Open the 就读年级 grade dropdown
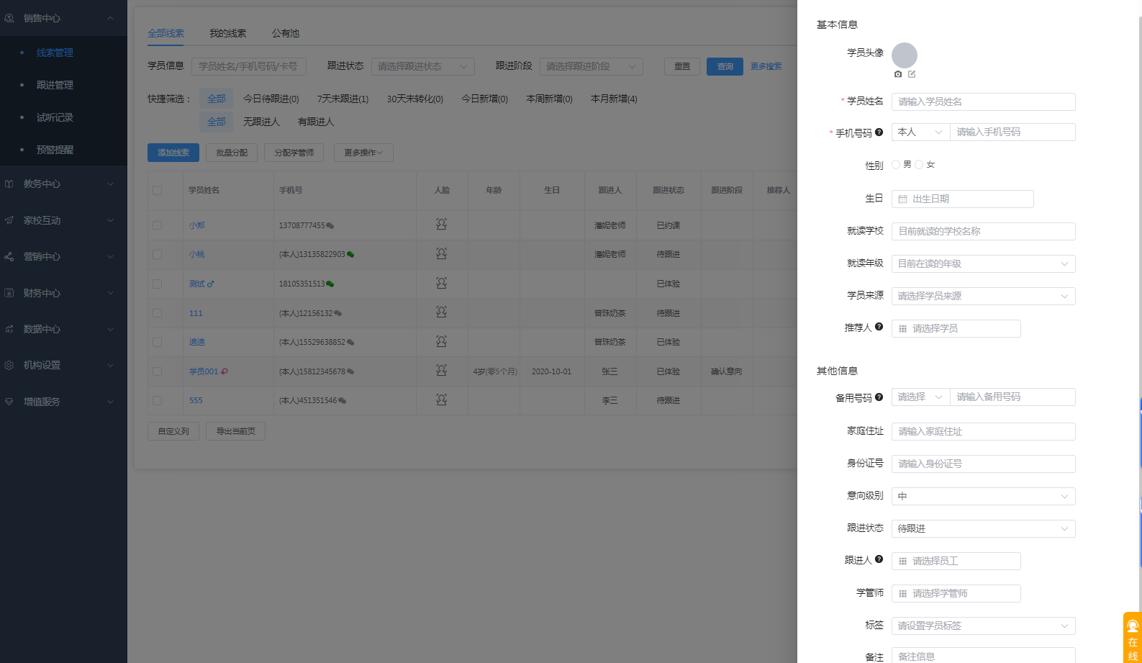 [983, 264]
